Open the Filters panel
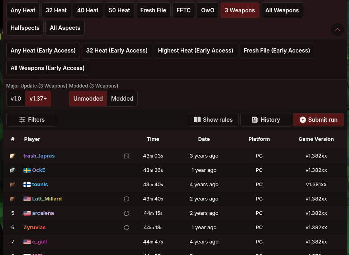 [32, 120]
